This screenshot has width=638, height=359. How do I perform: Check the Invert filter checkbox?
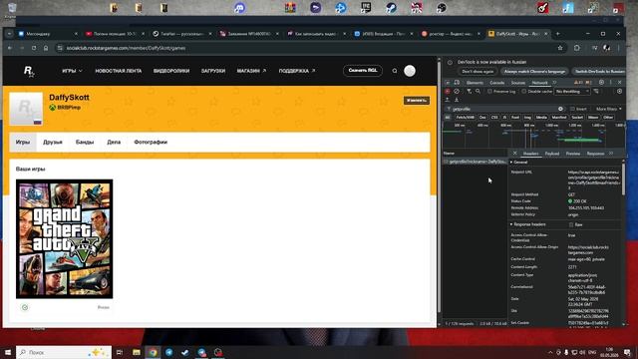point(572,109)
